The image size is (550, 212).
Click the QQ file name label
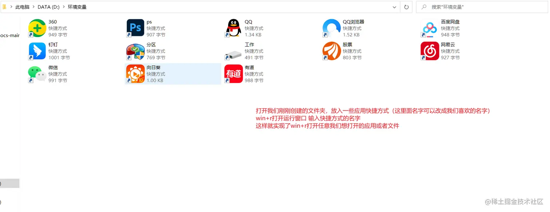click(x=248, y=22)
